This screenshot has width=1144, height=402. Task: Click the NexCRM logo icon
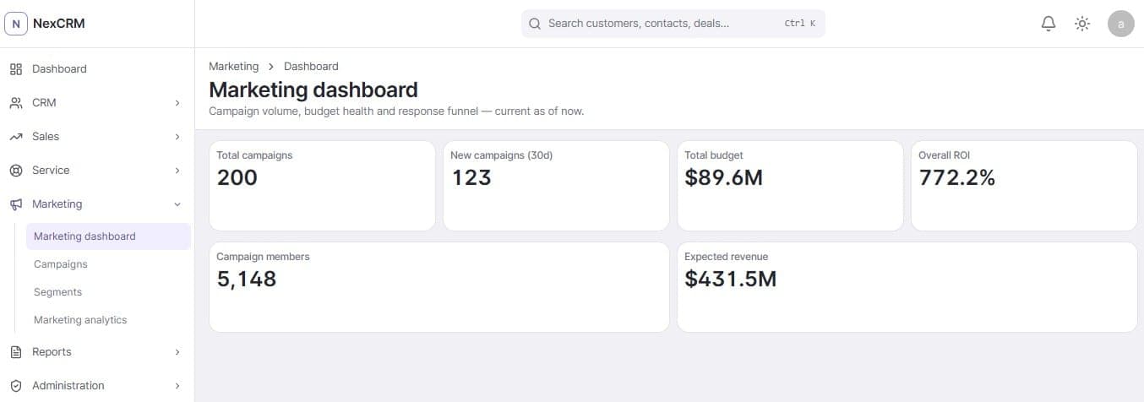coord(16,24)
